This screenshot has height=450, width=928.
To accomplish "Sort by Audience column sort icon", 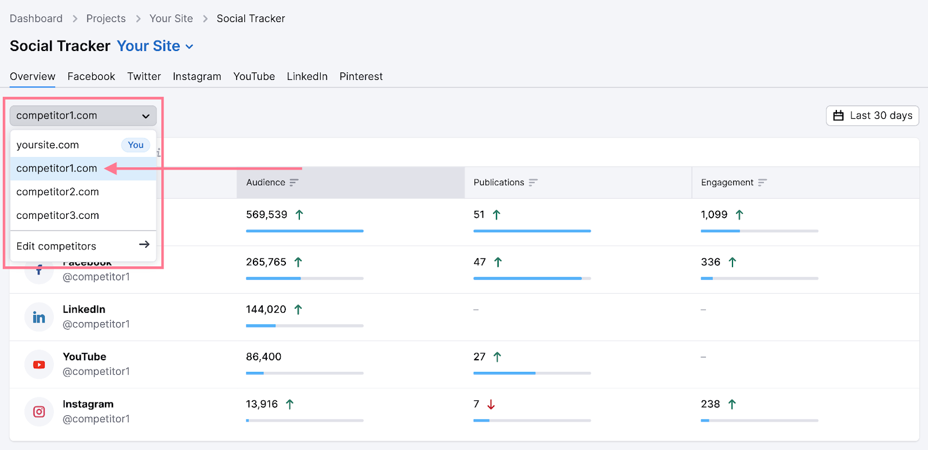I will pyautogui.click(x=294, y=182).
